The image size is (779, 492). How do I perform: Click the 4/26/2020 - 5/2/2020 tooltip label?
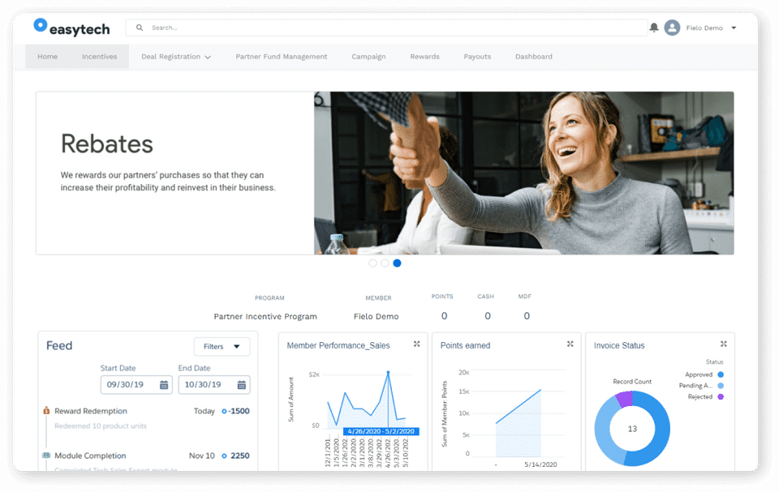tap(381, 431)
